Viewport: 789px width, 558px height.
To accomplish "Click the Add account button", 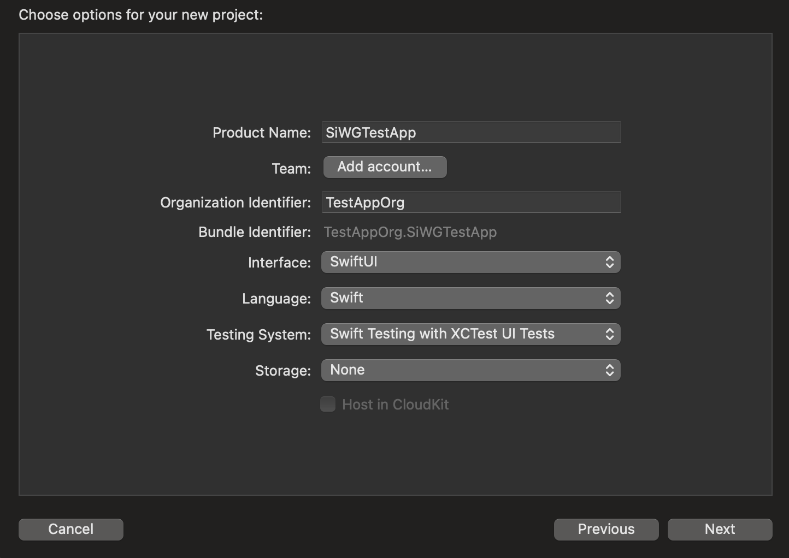I will [385, 167].
